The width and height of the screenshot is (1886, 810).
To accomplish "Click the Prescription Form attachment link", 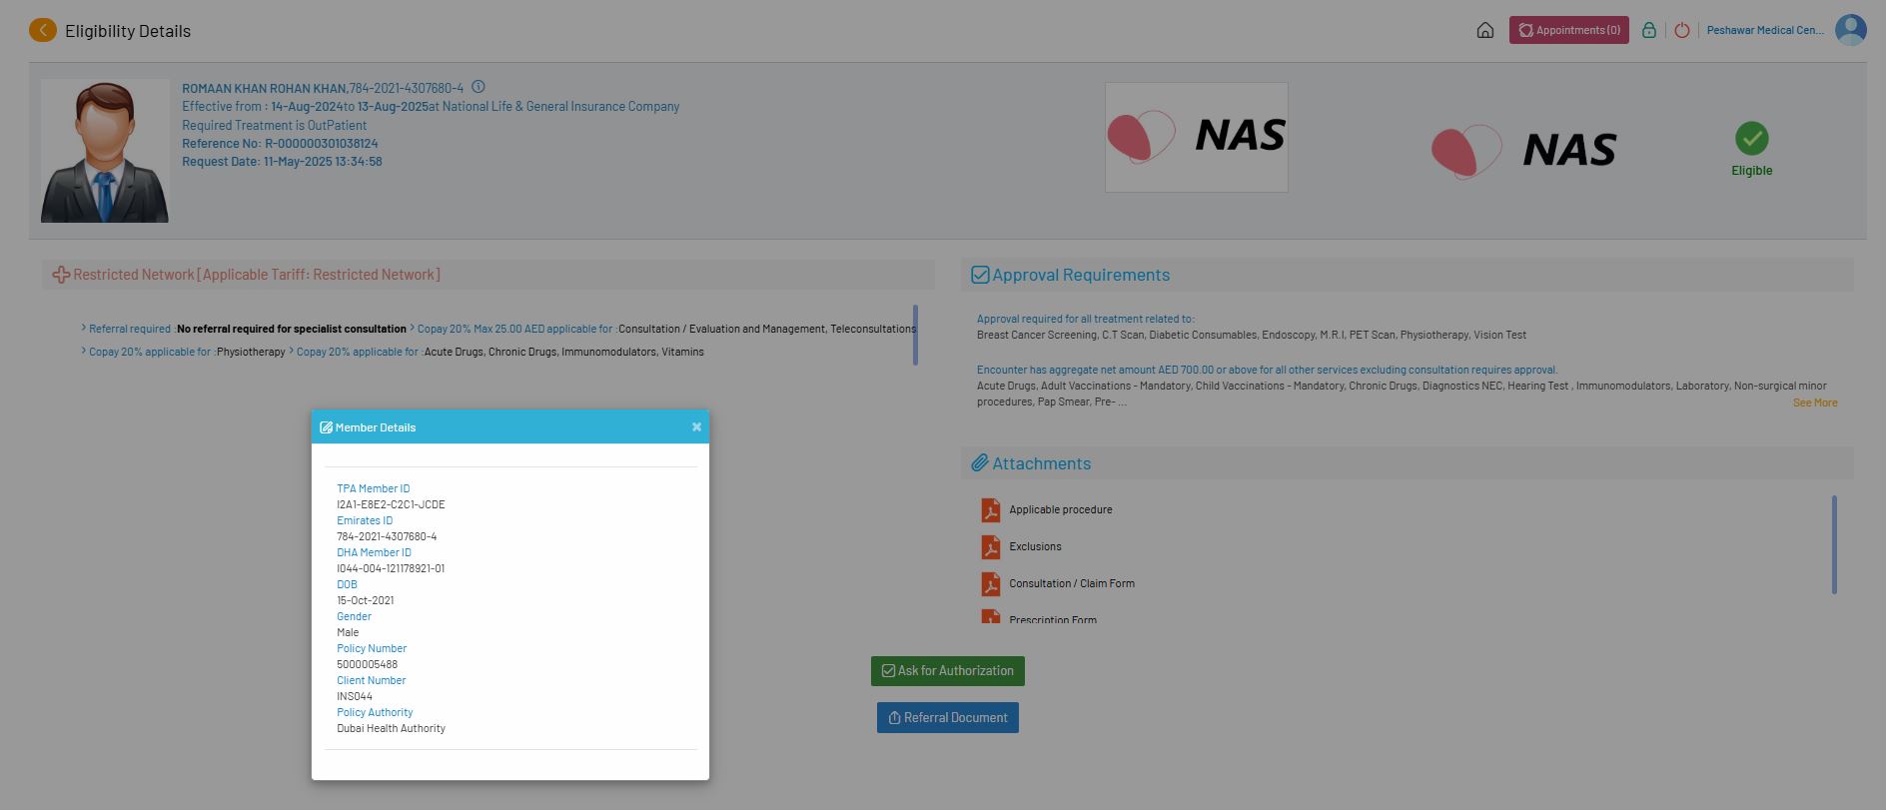I will point(1053,619).
